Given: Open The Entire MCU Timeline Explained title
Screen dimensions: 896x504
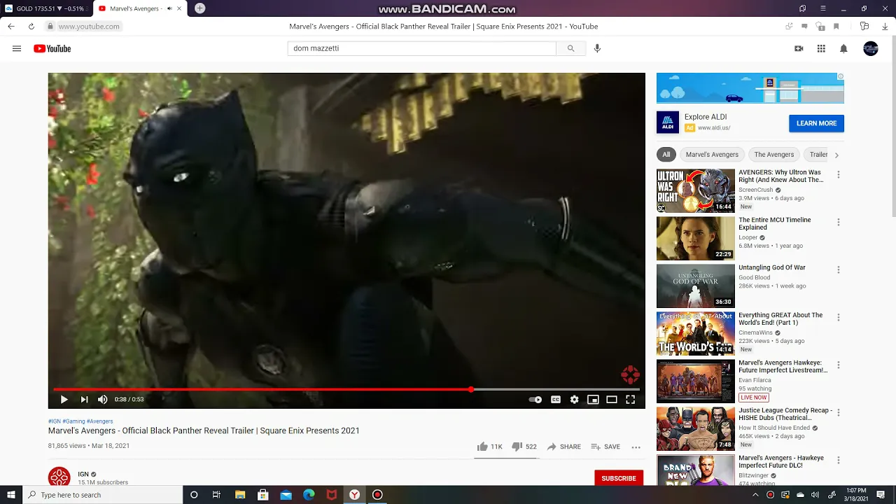Looking at the screenshot, I should click(775, 223).
